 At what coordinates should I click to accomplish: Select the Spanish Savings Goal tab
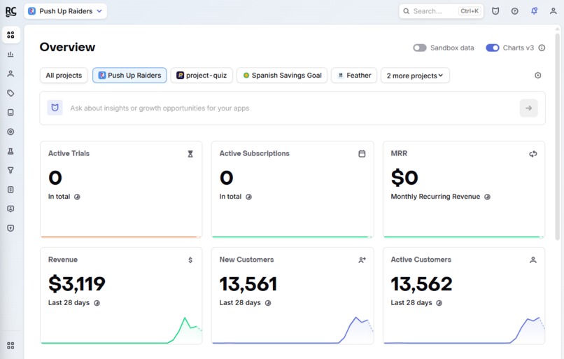click(282, 76)
